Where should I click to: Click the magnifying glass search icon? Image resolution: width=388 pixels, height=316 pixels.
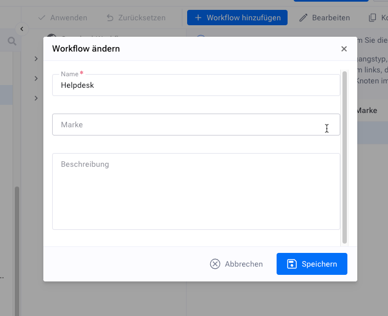click(12, 41)
